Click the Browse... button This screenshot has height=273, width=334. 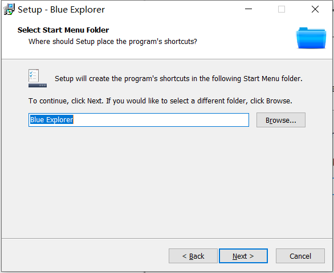(x=281, y=120)
